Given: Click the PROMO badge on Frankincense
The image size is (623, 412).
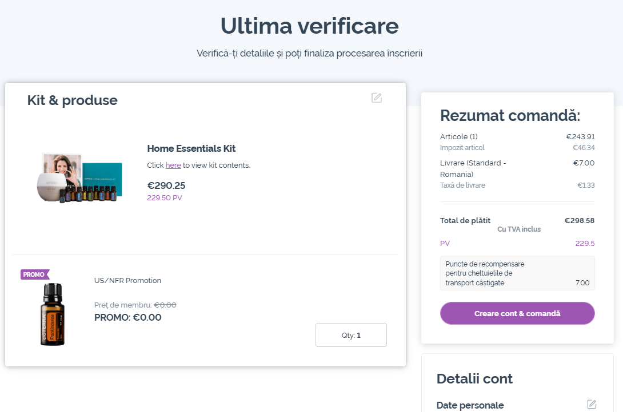Looking at the screenshot, I should point(34,274).
